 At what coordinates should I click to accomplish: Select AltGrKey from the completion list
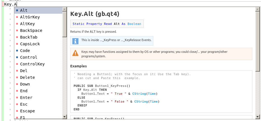coord(30,17)
